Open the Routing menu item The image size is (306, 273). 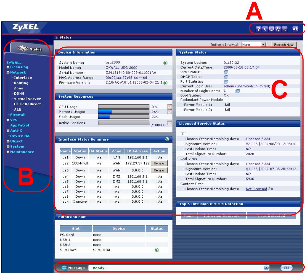[21, 83]
